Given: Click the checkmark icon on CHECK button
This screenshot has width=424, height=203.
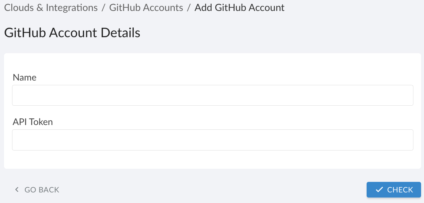Looking at the screenshot, I should (x=379, y=190).
